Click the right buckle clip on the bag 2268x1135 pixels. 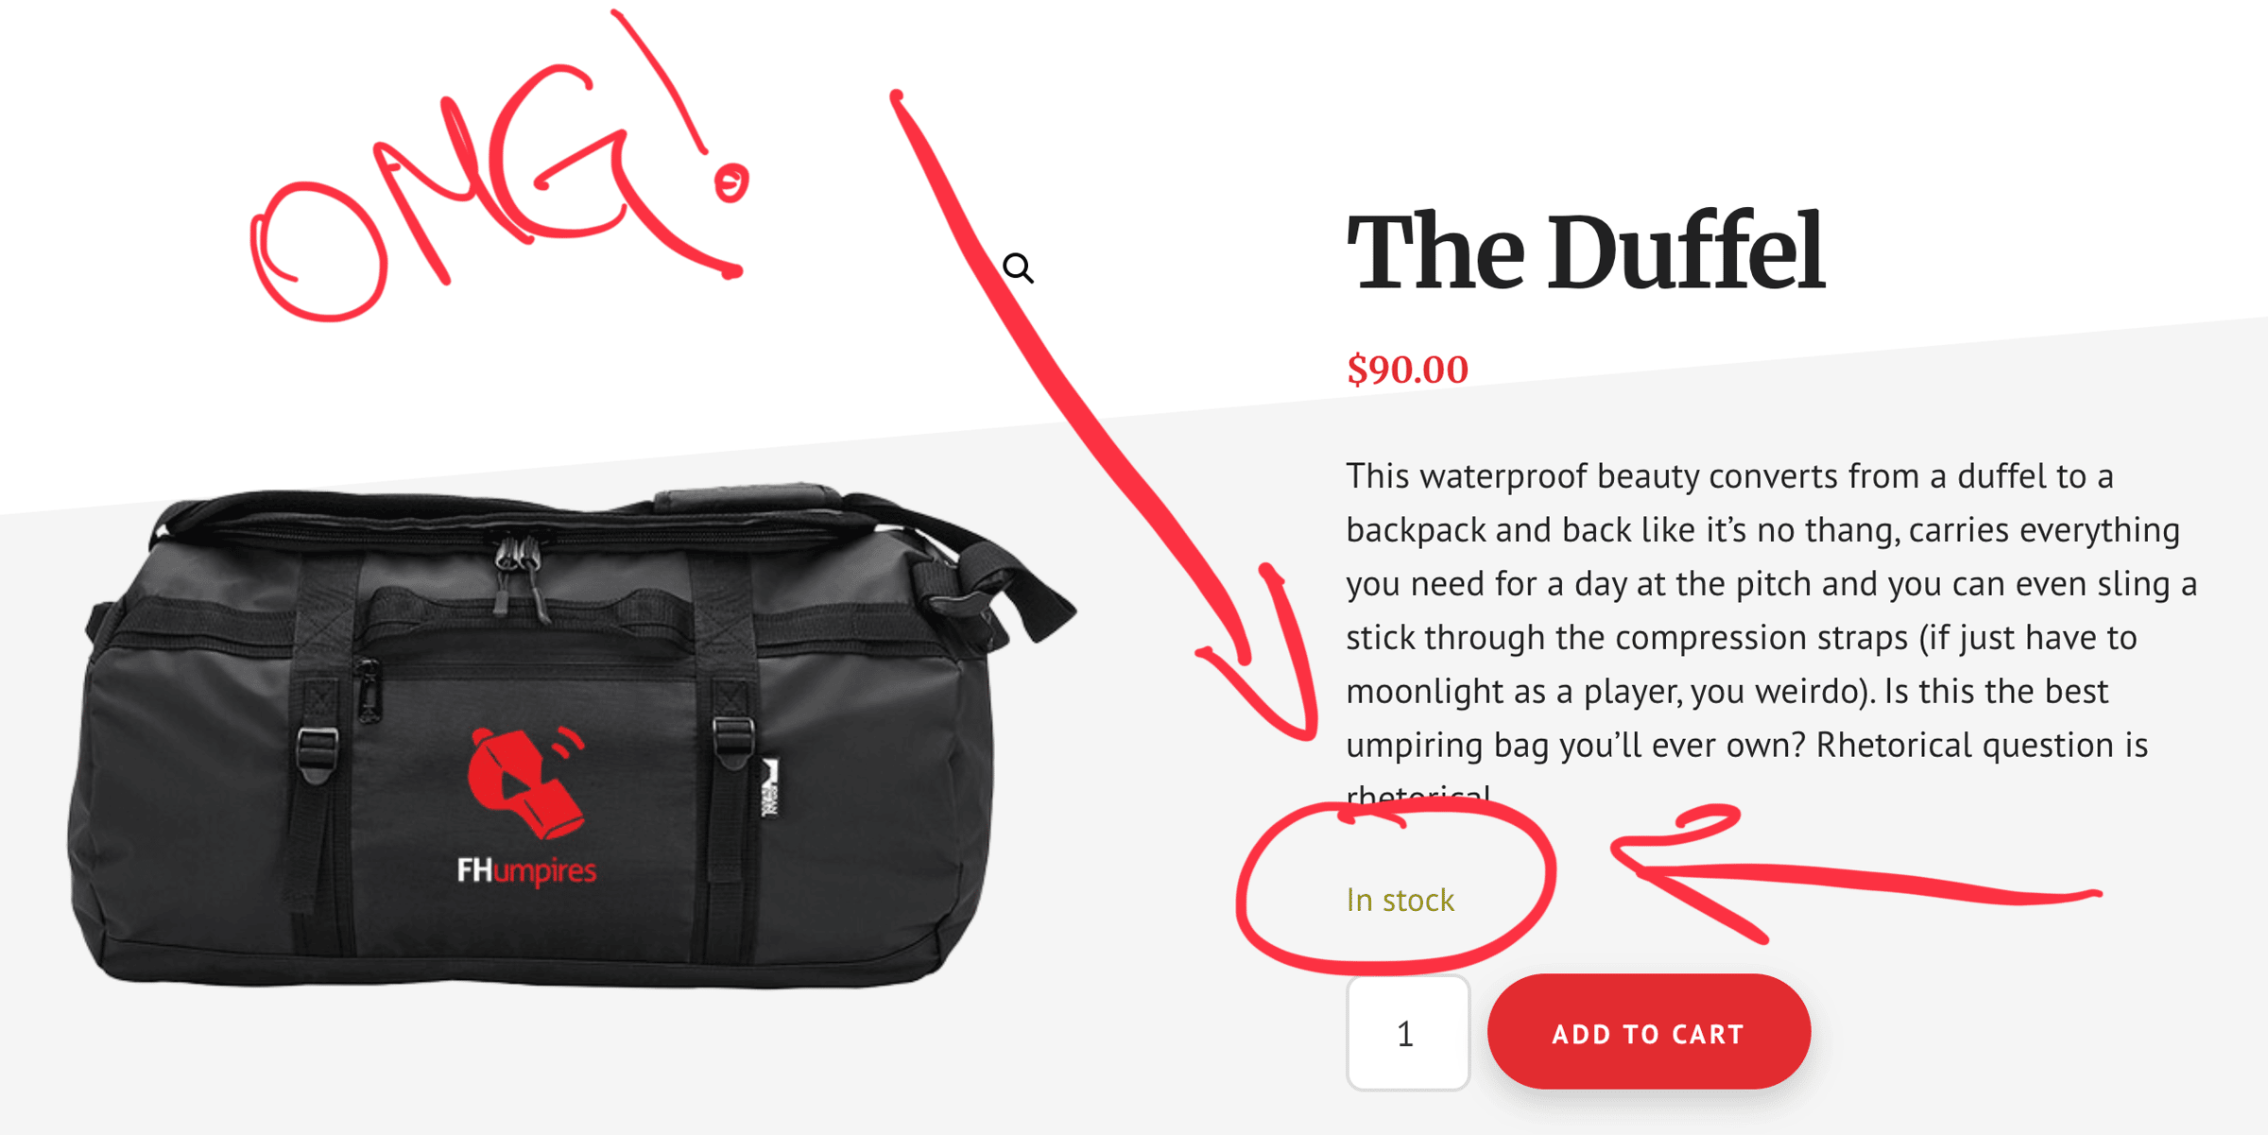[x=732, y=744]
